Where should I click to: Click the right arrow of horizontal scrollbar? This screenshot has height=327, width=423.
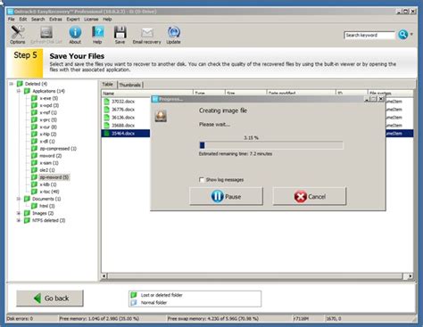[x=410, y=276]
